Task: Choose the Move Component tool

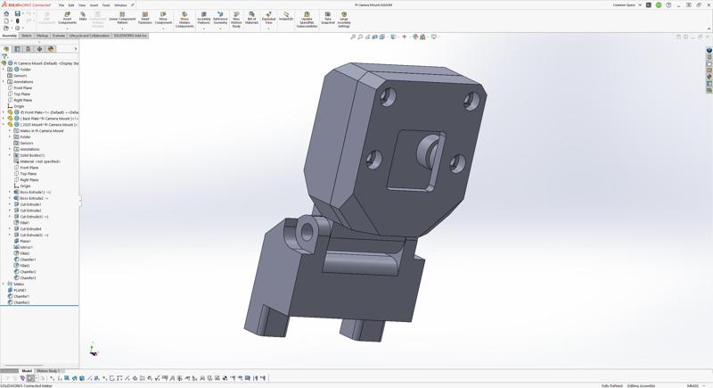Action: pos(163,19)
